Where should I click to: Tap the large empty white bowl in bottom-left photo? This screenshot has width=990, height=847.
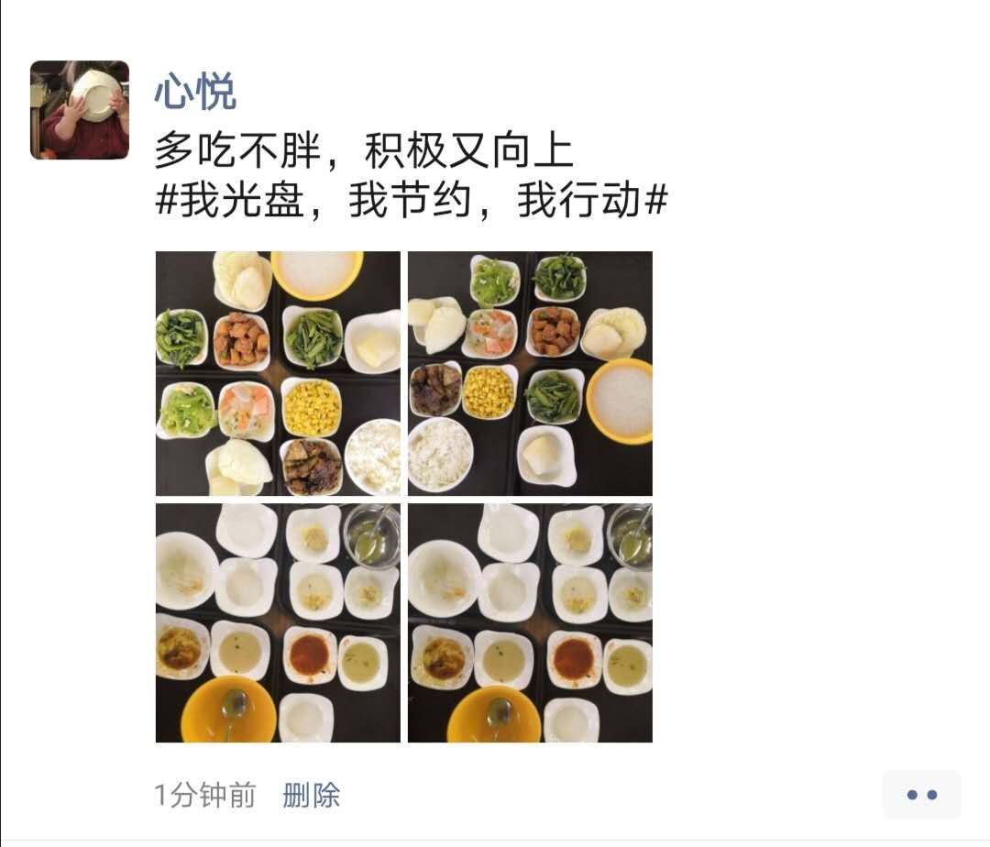pyautogui.click(x=188, y=572)
